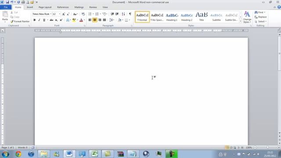Toggle Strikethrough formatting
Screen dimensions: 281x158
pos(51,20)
